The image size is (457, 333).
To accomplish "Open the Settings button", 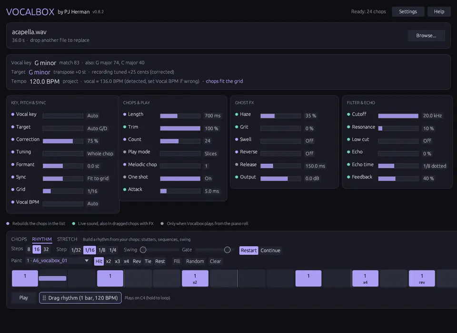I will 408,11.
